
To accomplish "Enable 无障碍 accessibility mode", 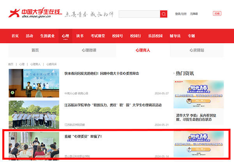I will click(194, 14).
